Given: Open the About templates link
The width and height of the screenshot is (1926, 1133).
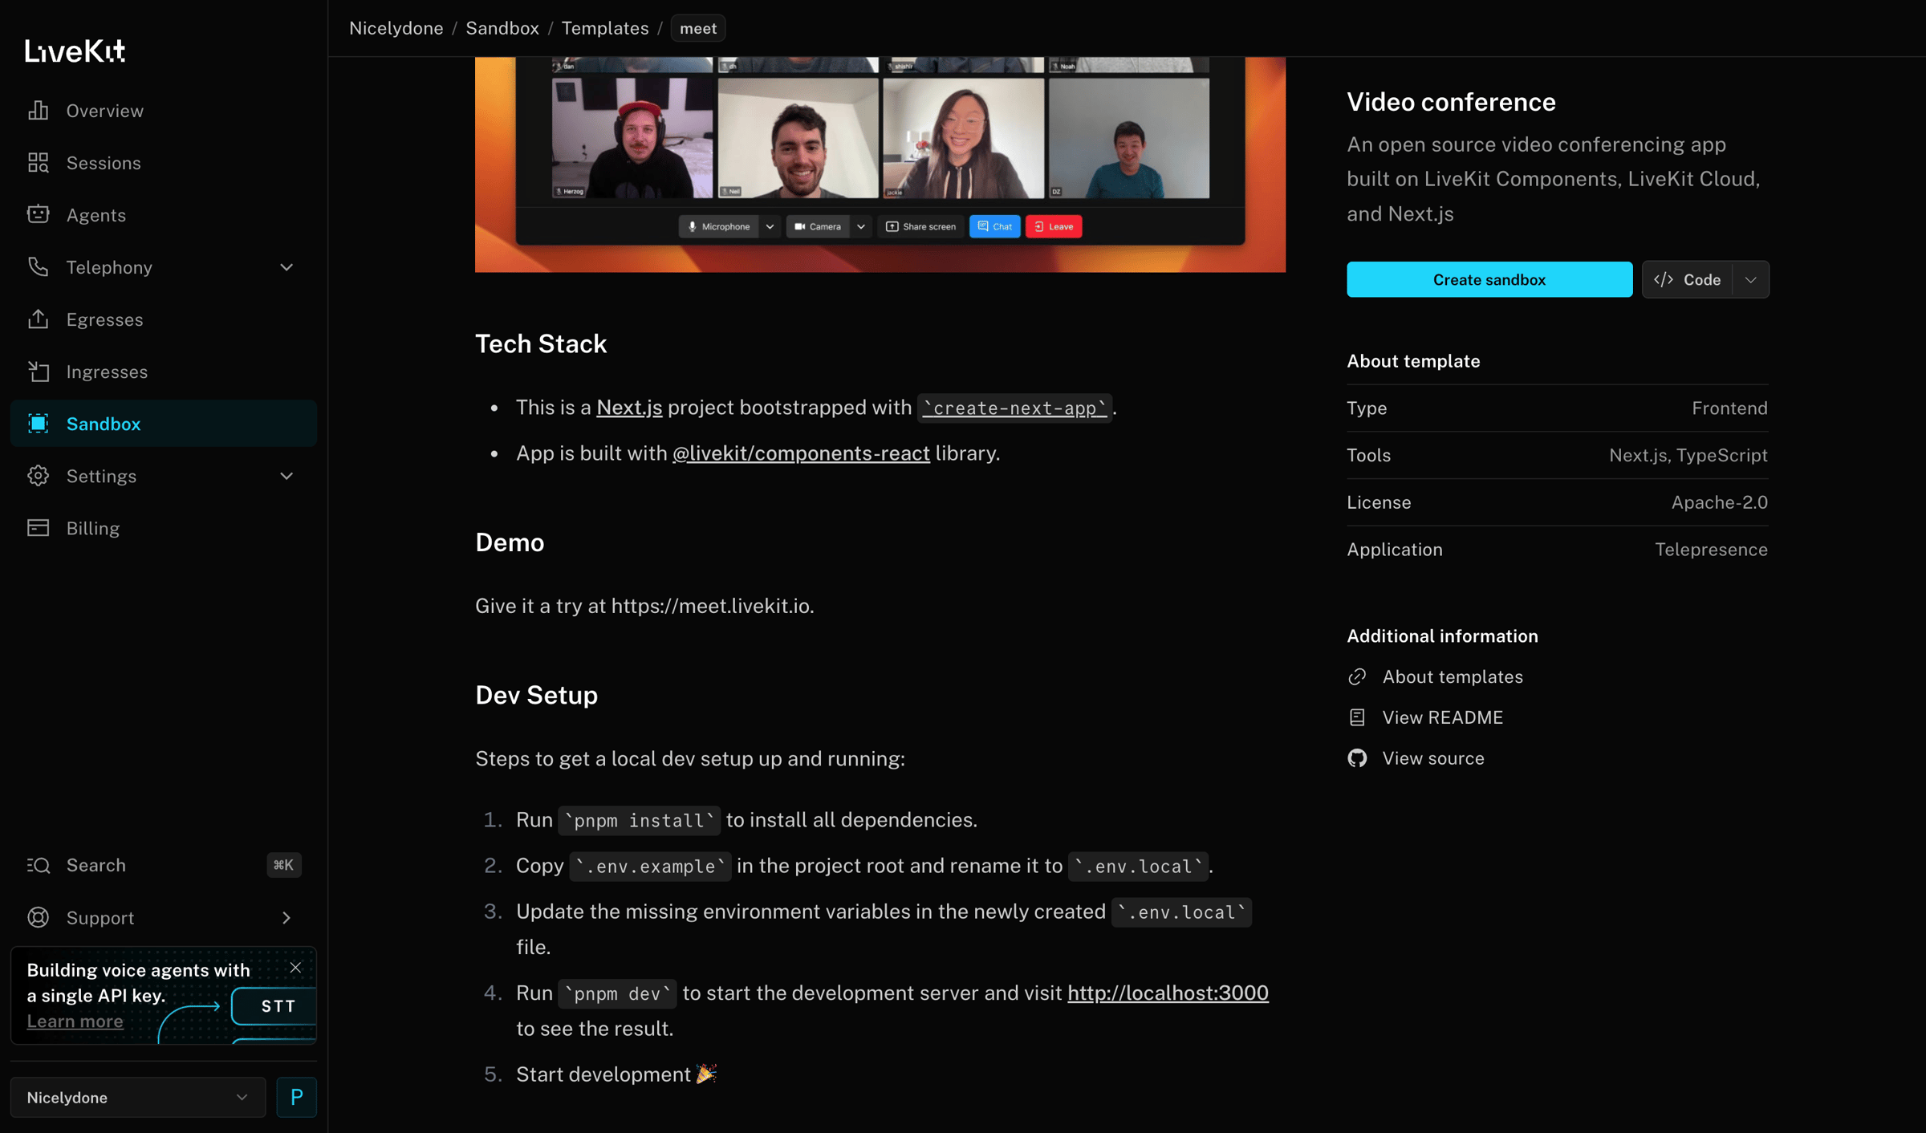Looking at the screenshot, I should point(1452,676).
